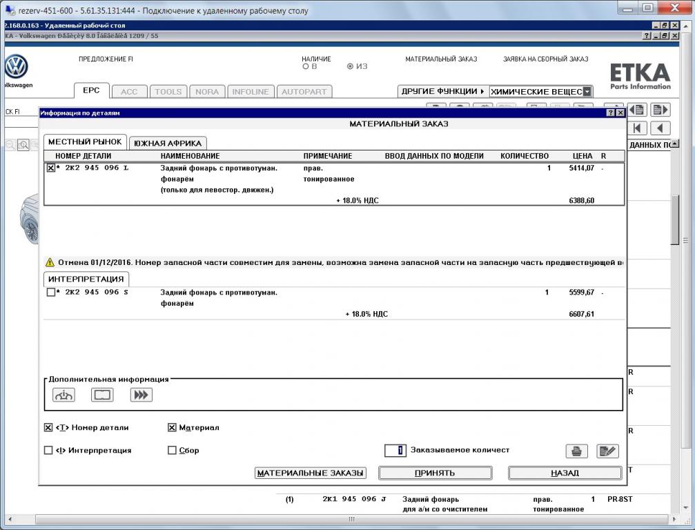This screenshot has width=695, height=530.
Task: Click the next page document icon
Action: pos(660,110)
